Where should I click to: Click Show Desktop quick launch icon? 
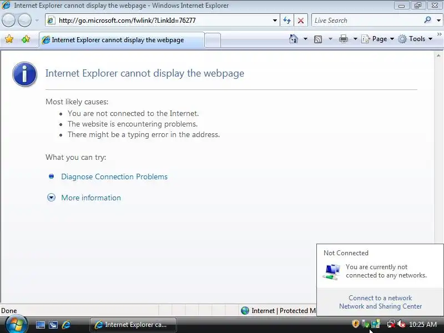point(40,325)
